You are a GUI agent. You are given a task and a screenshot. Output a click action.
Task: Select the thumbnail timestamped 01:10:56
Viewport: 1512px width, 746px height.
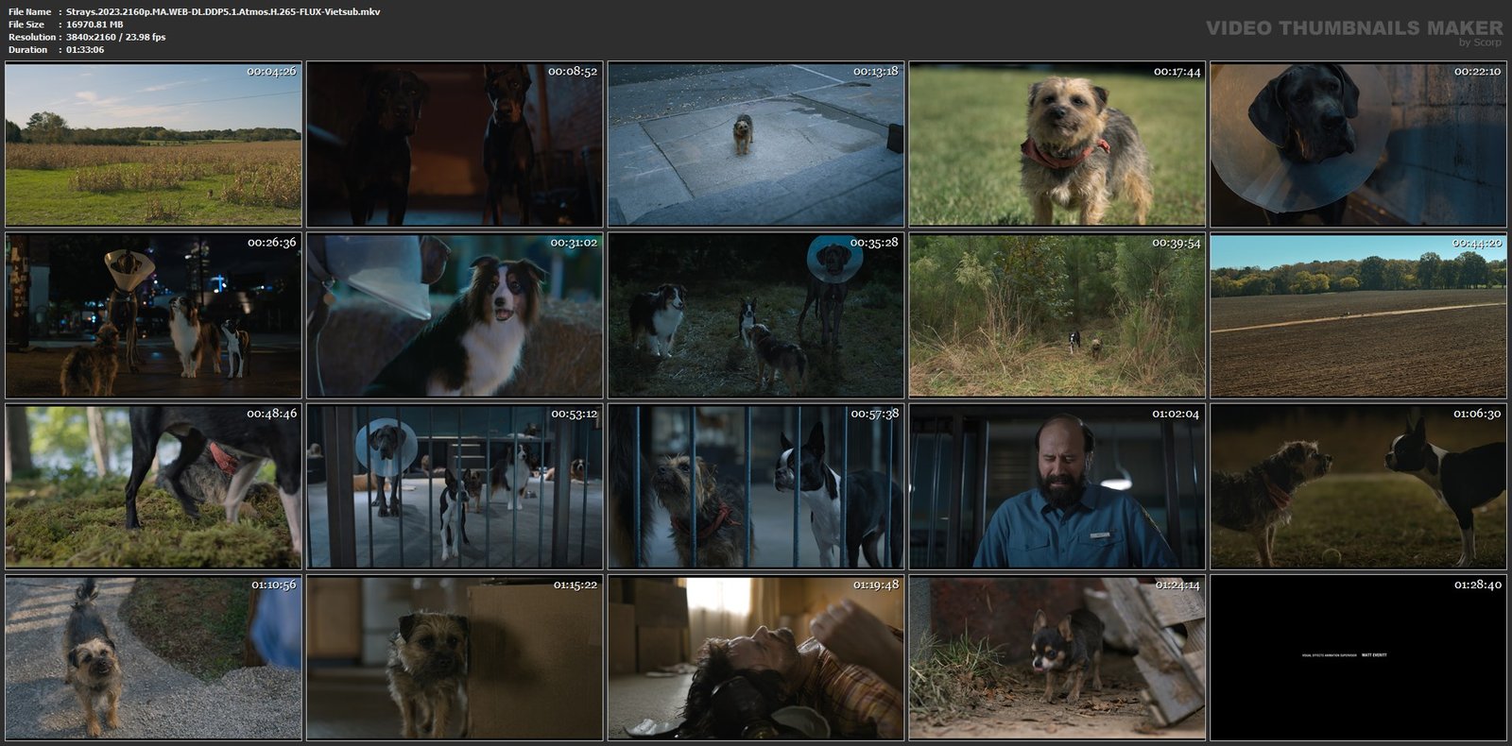click(153, 658)
